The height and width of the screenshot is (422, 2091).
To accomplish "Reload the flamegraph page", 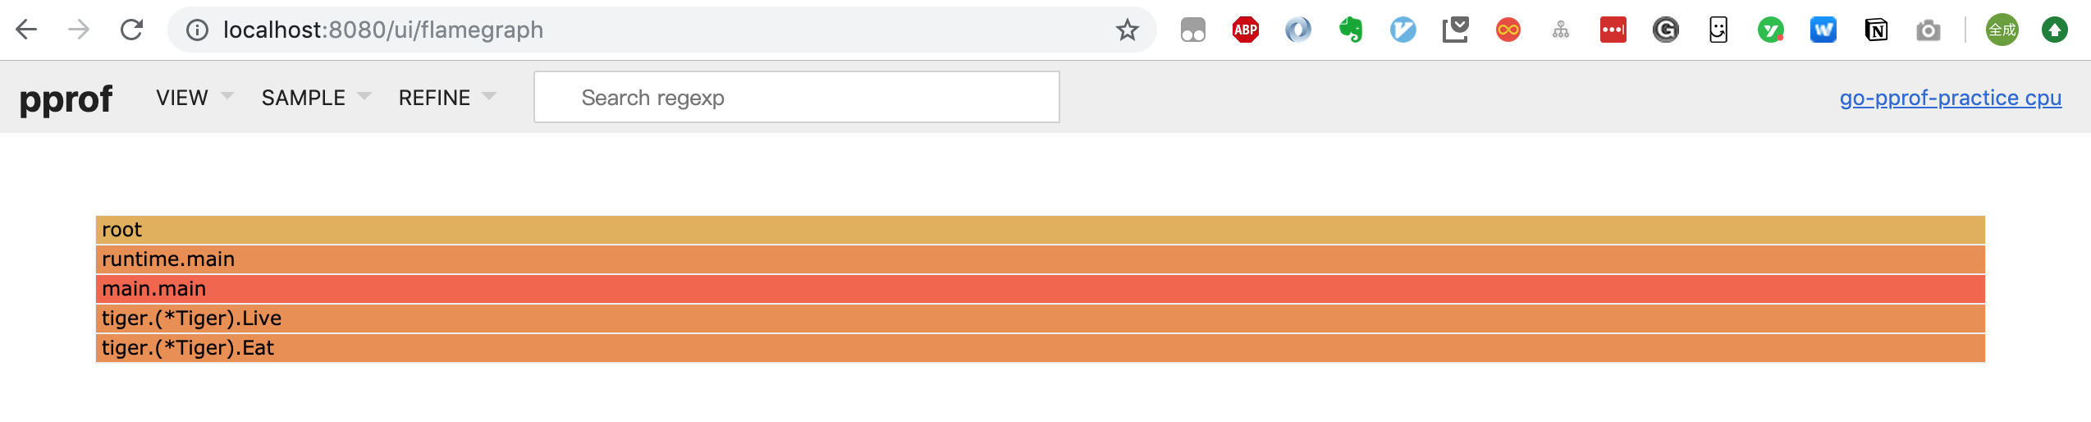I will (131, 30).
